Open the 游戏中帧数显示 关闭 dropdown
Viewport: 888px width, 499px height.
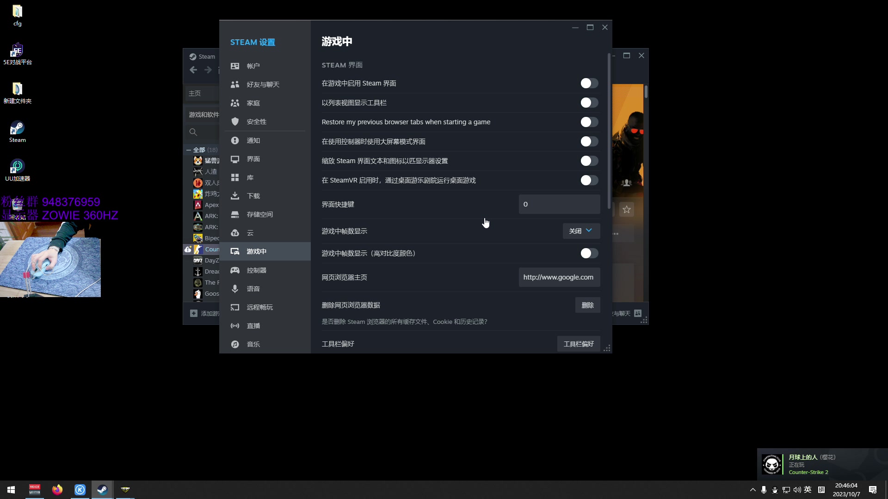[581, 231]
